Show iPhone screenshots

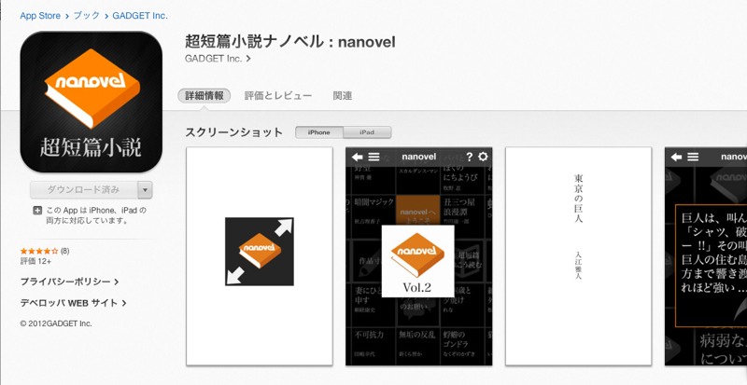coord(319,132)
